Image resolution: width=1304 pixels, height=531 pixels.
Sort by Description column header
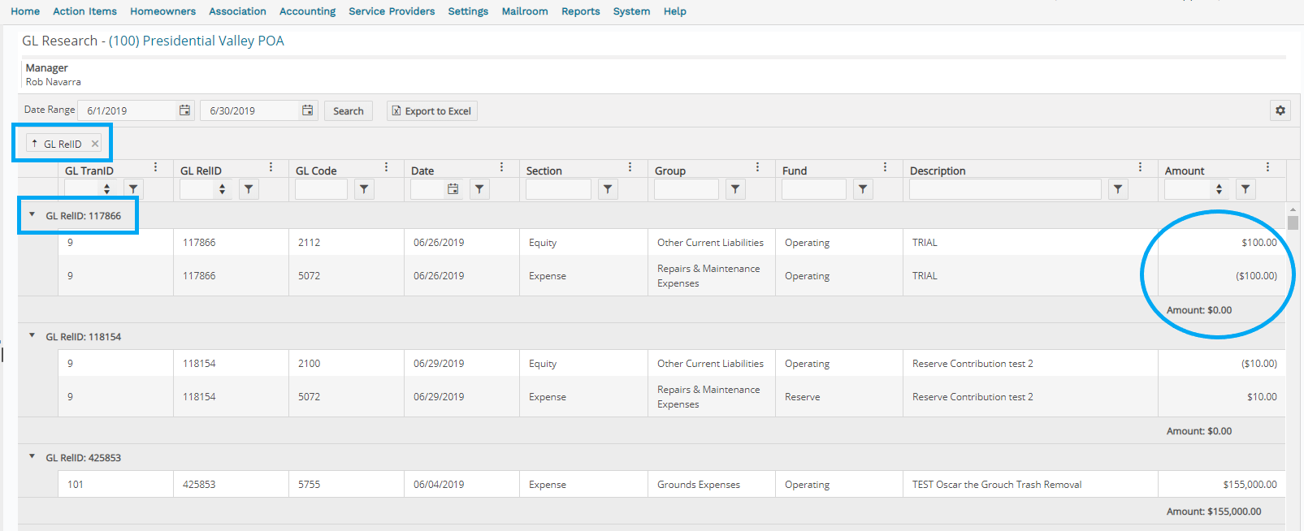pos(938,171)
